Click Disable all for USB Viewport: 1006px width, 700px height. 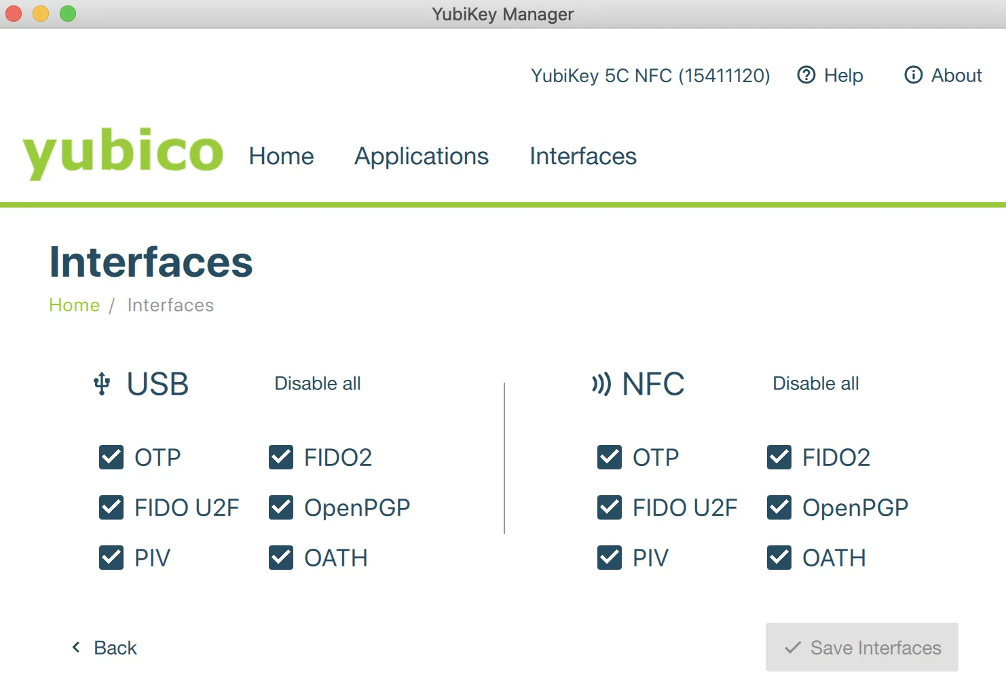pos(318,384)
